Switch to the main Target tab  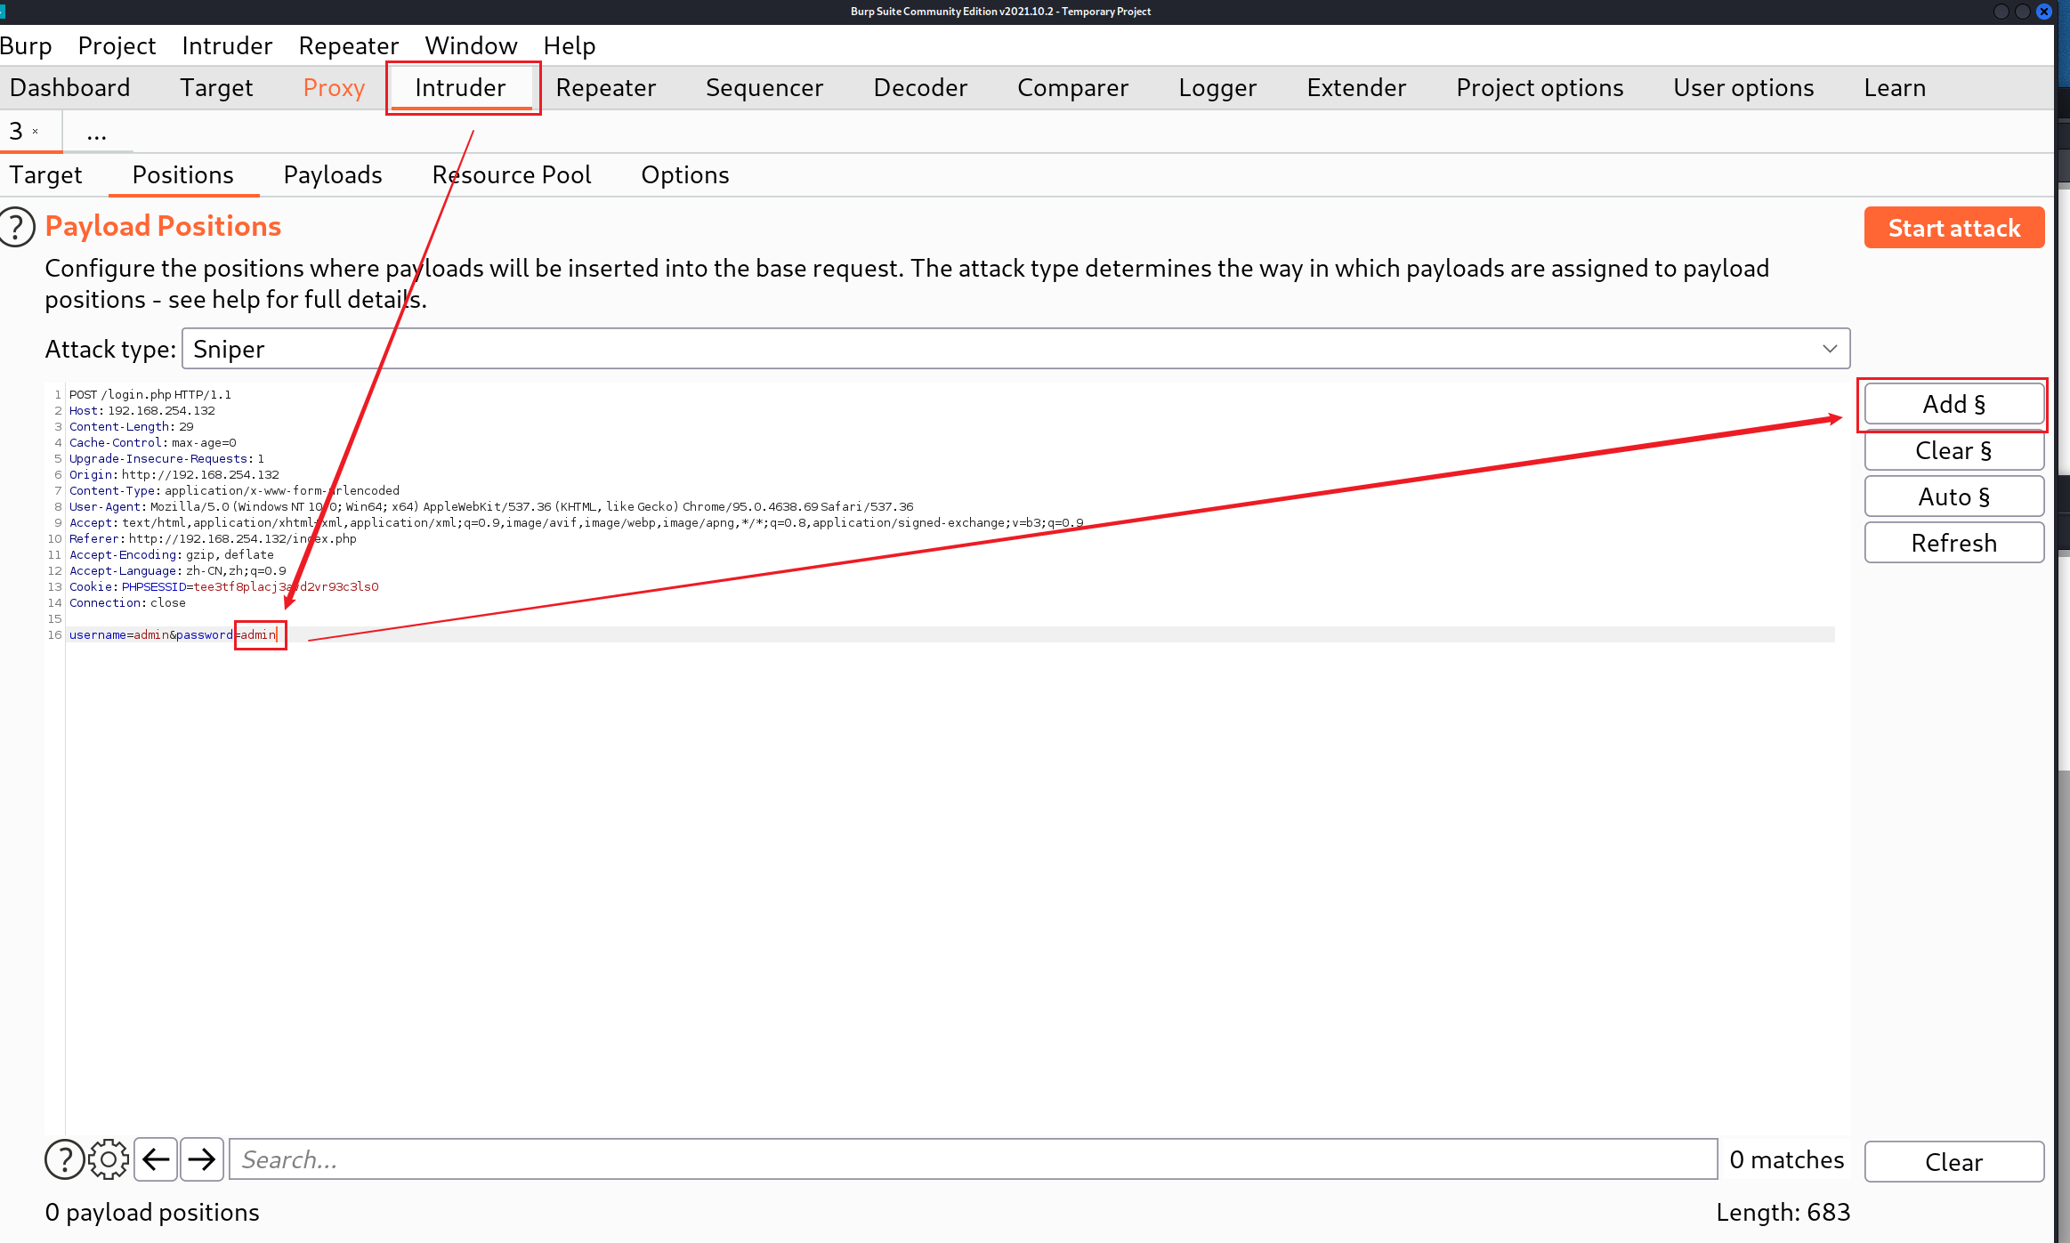pyautogui.click(x=216, y=87)
